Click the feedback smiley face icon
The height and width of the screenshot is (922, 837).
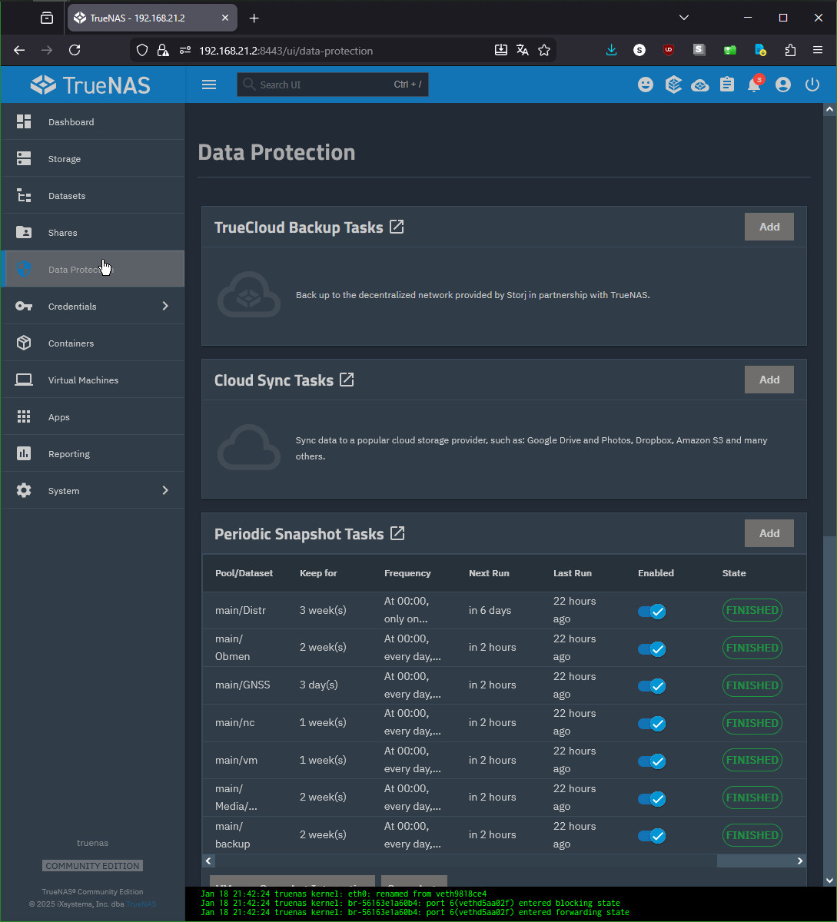coord(646,85)
